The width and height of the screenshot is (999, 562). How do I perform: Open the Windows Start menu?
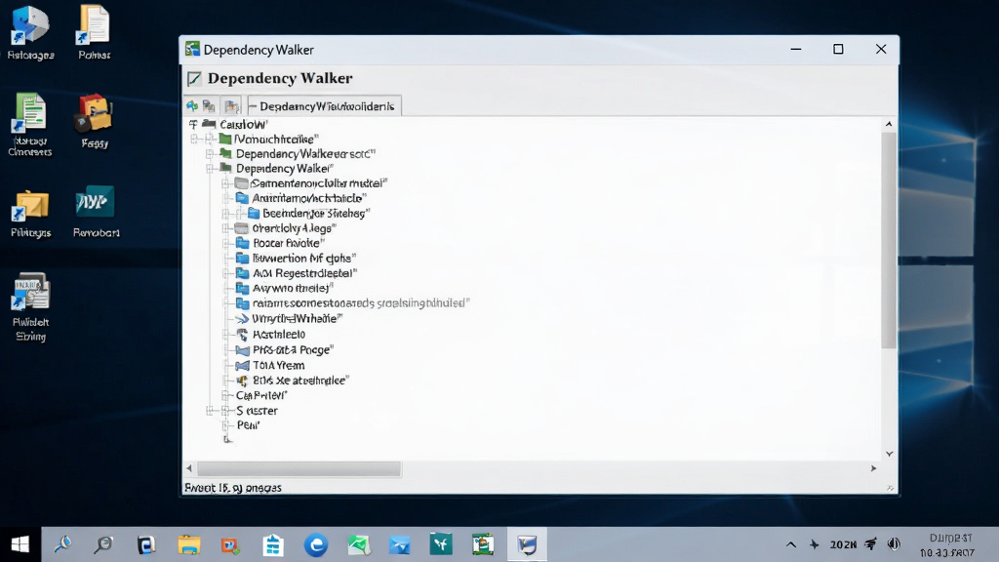[20, 544]
